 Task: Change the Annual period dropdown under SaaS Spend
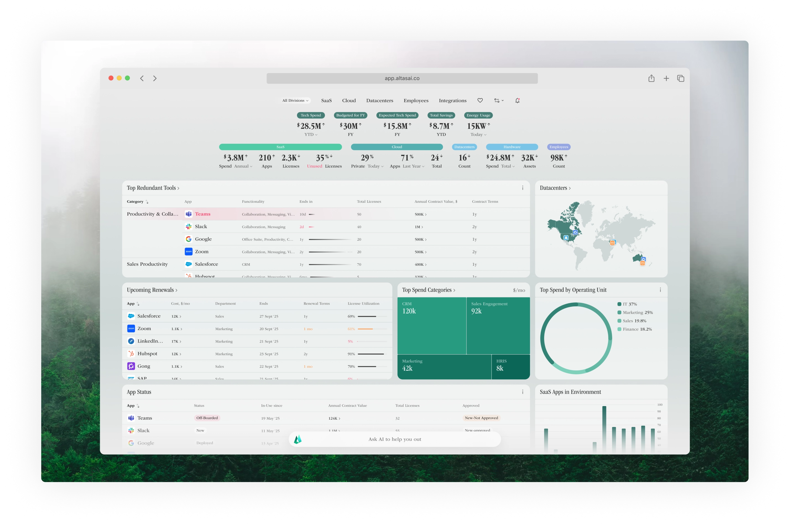[243, 166]
